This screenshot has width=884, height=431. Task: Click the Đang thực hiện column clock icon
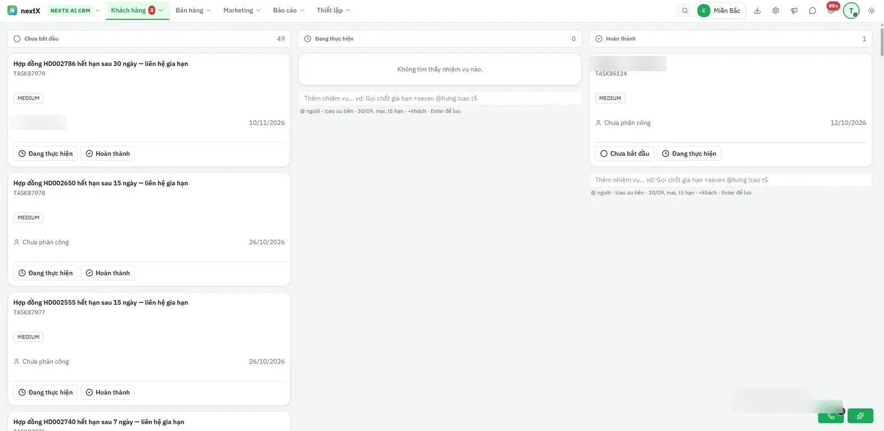308,39
